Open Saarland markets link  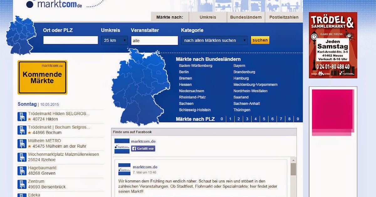pos(241,97)
